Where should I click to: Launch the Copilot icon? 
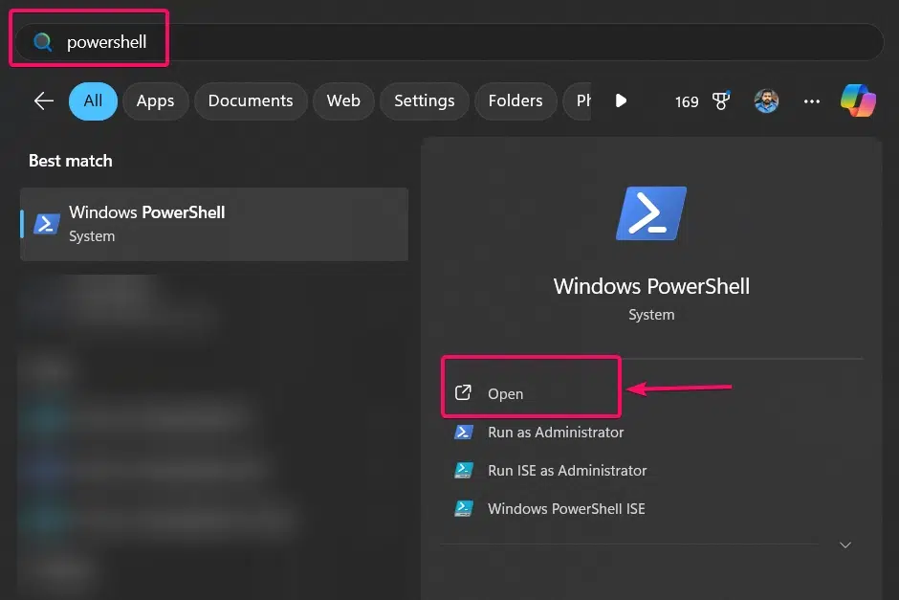click(x=858, y=100)
